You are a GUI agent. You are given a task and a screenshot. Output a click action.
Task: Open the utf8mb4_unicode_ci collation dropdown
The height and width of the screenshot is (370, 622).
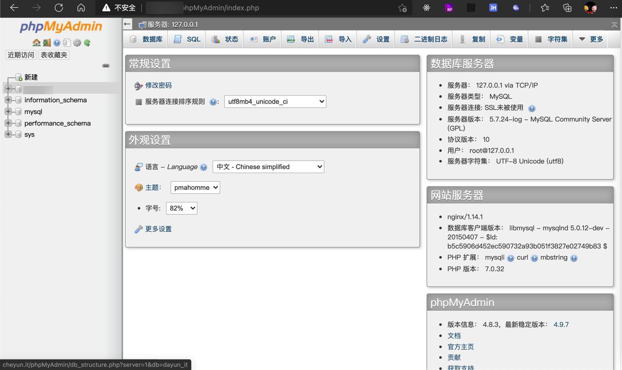click(x=275, y=102)
